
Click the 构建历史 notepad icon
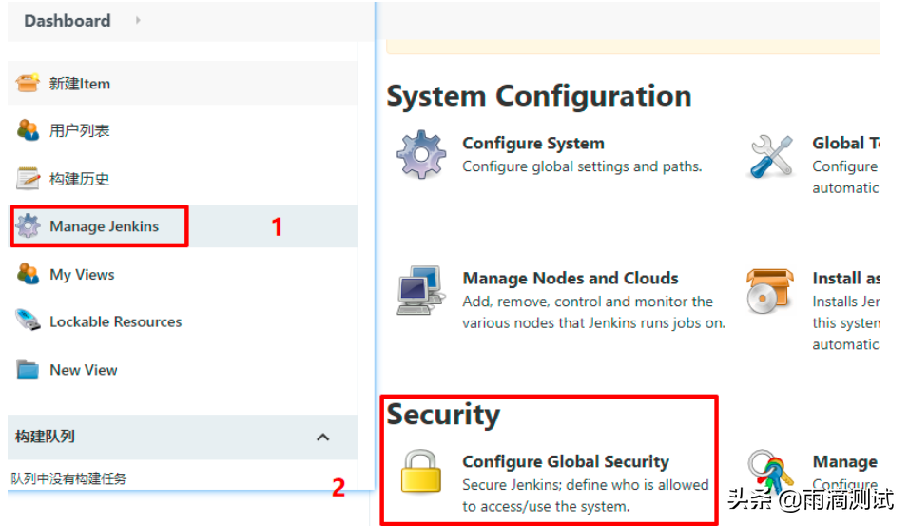click(x=28, y=179)
